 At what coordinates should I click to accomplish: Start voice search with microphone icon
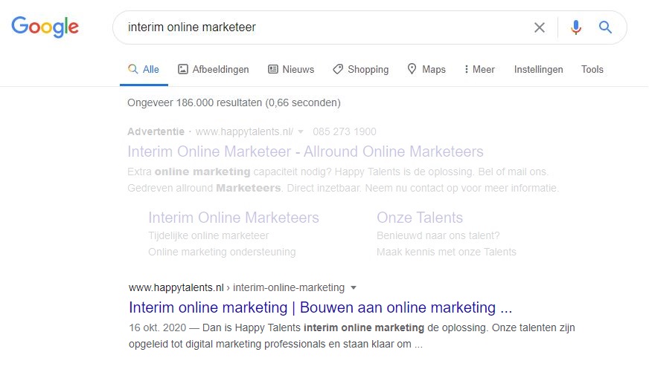click(576, 27)
